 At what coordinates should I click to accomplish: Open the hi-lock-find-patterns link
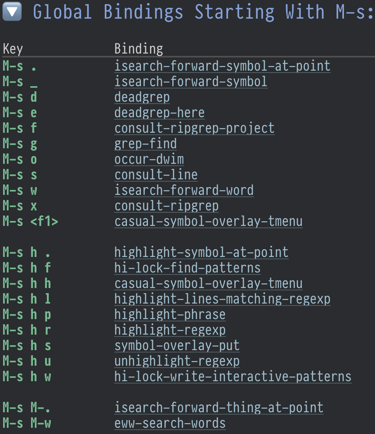[x=187, y=268]
